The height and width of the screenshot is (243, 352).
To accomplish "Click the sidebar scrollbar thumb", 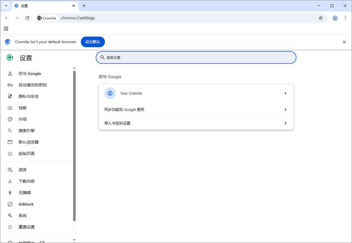I will click(74, 146).
